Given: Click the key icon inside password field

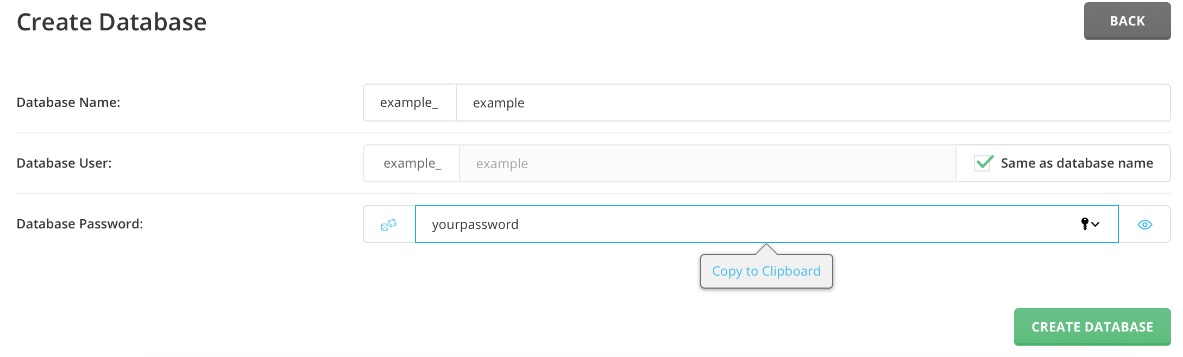Looking at the screenshot, I should [1085, 224].
